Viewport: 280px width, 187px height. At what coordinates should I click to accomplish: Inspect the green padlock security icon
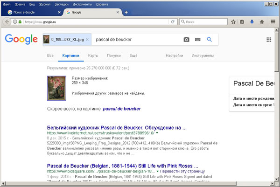coord(20,22)
